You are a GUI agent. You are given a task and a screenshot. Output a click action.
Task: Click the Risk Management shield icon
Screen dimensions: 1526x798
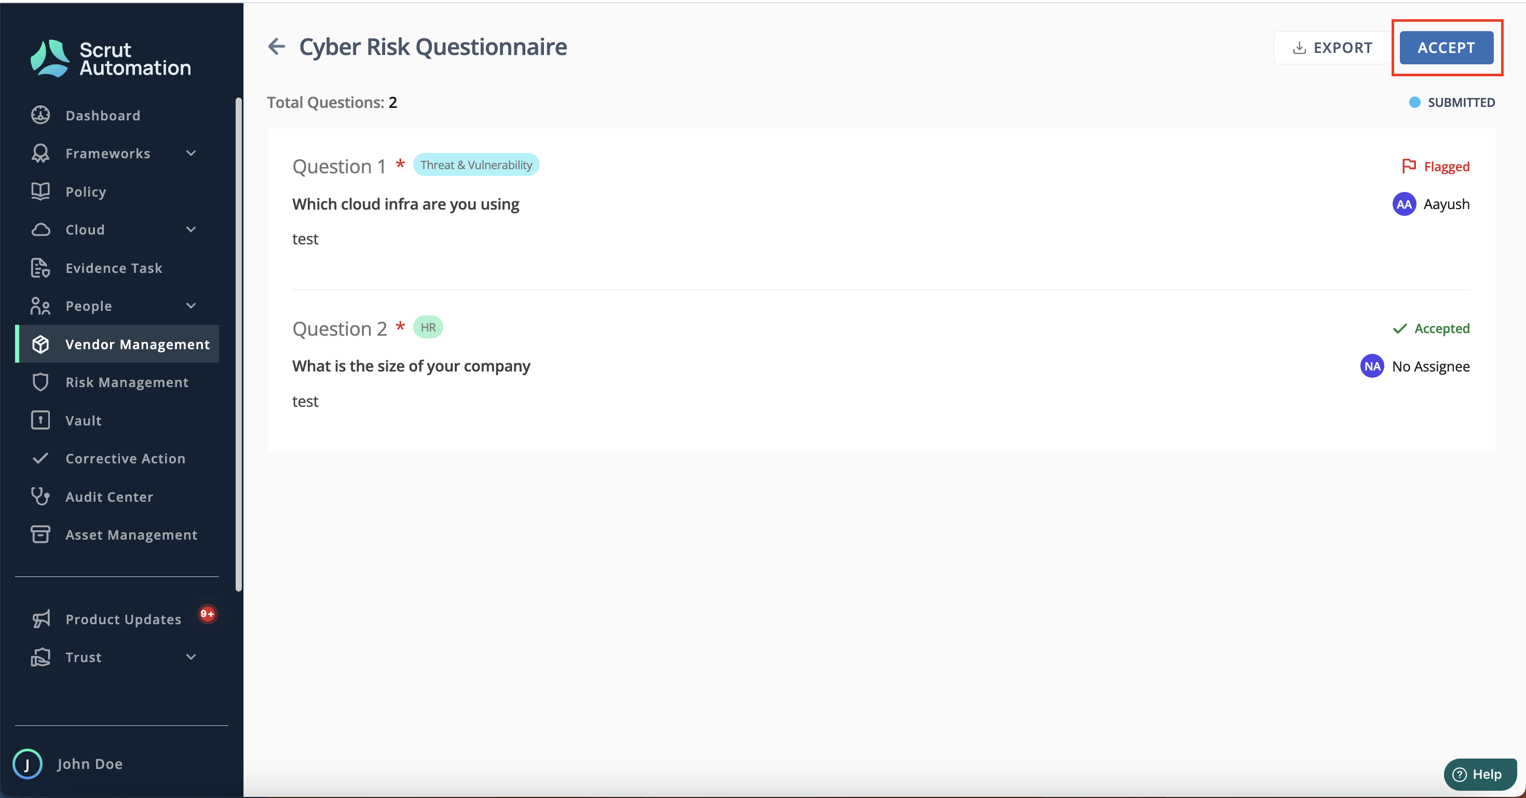[x=40, y=382]
